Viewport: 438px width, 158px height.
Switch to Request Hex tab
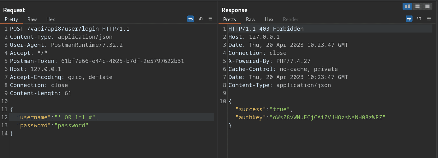(x=51, y=19)
